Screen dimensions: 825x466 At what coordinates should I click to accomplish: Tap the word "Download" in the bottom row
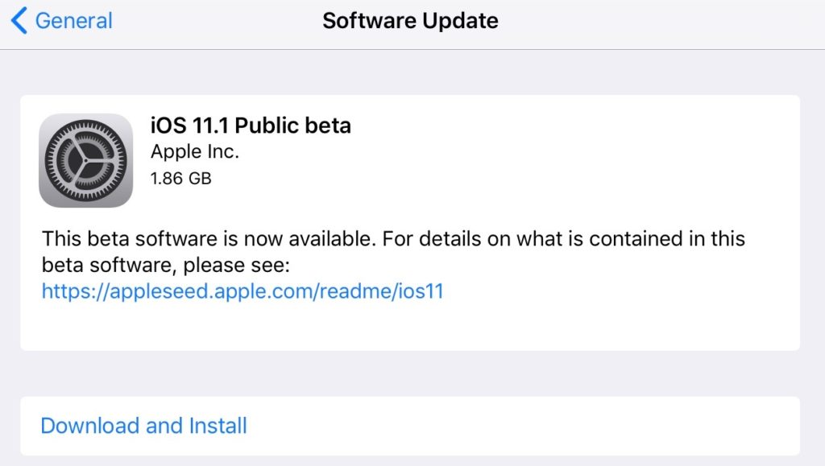(x=90, y=425)
